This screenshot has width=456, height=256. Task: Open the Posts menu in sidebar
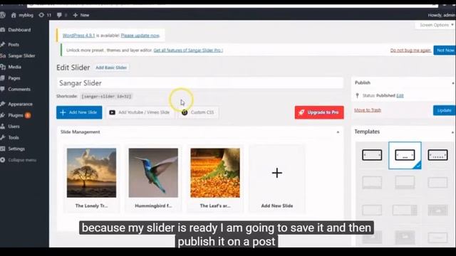(14, 45)
